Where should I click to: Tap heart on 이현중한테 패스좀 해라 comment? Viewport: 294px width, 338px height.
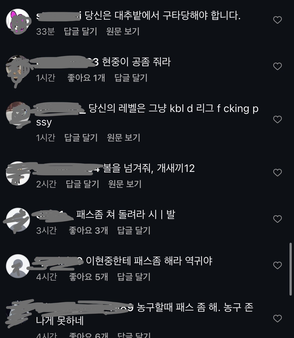pos(277,265)
